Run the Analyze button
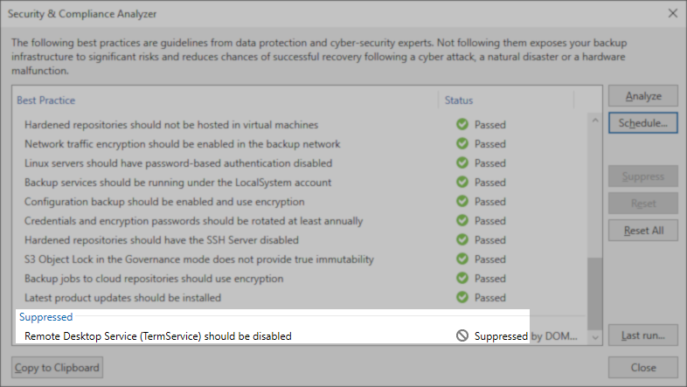The width and height of the screenshot is (687, 387). click(x=642, y=96)
